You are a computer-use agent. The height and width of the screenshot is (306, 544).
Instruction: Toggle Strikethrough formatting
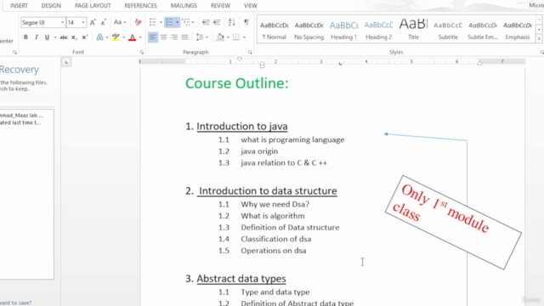pos(64,37)
